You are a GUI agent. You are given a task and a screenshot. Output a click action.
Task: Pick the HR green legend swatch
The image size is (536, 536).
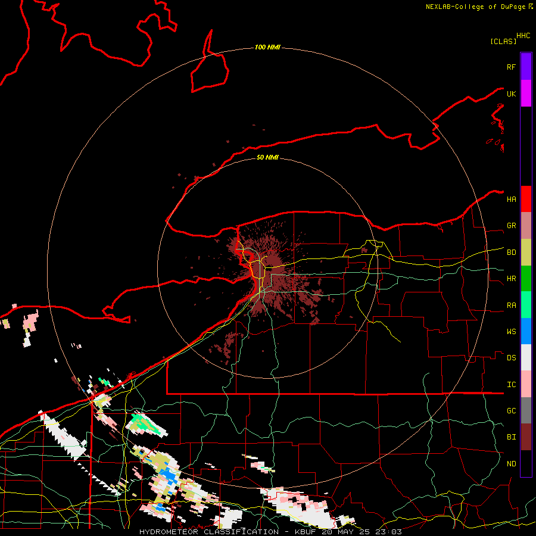pyautogui.click(x=526, y=279)
